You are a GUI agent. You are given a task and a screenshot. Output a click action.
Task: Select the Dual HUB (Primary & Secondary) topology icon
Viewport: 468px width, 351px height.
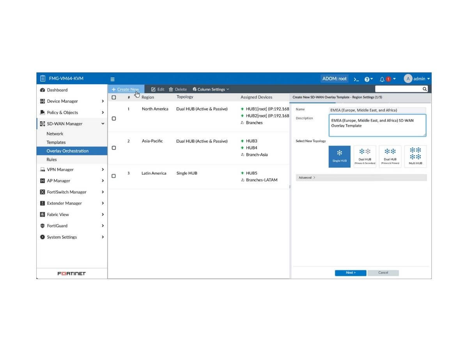click(x=365, y=156)
